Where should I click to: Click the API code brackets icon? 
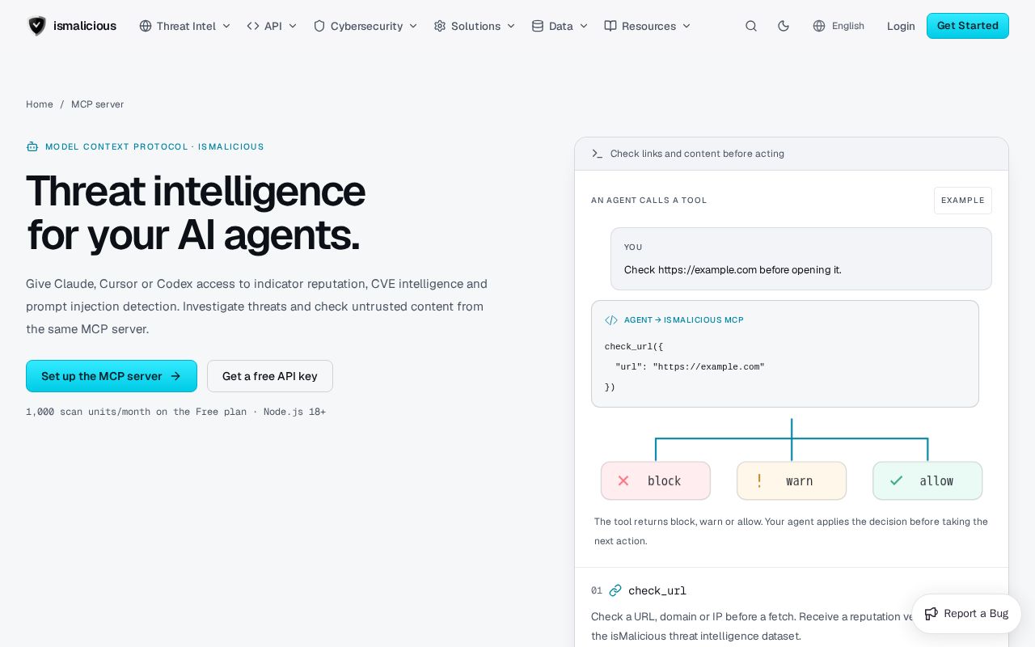click(253, 26)
